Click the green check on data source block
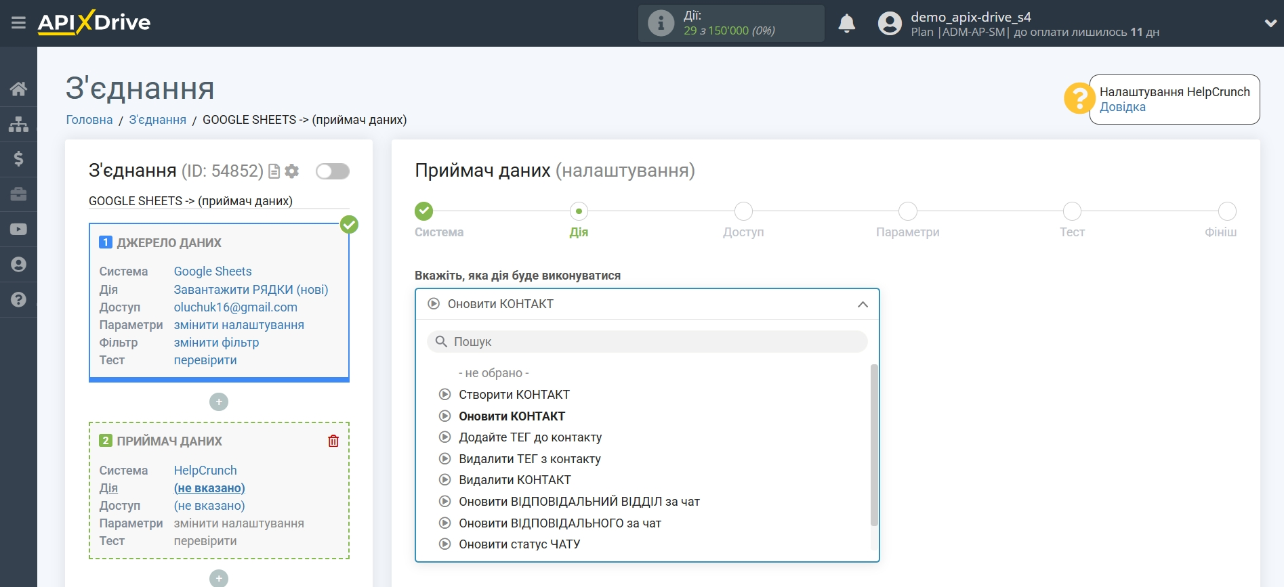Viewport: 1284px width, 587px height. (349, 224)
